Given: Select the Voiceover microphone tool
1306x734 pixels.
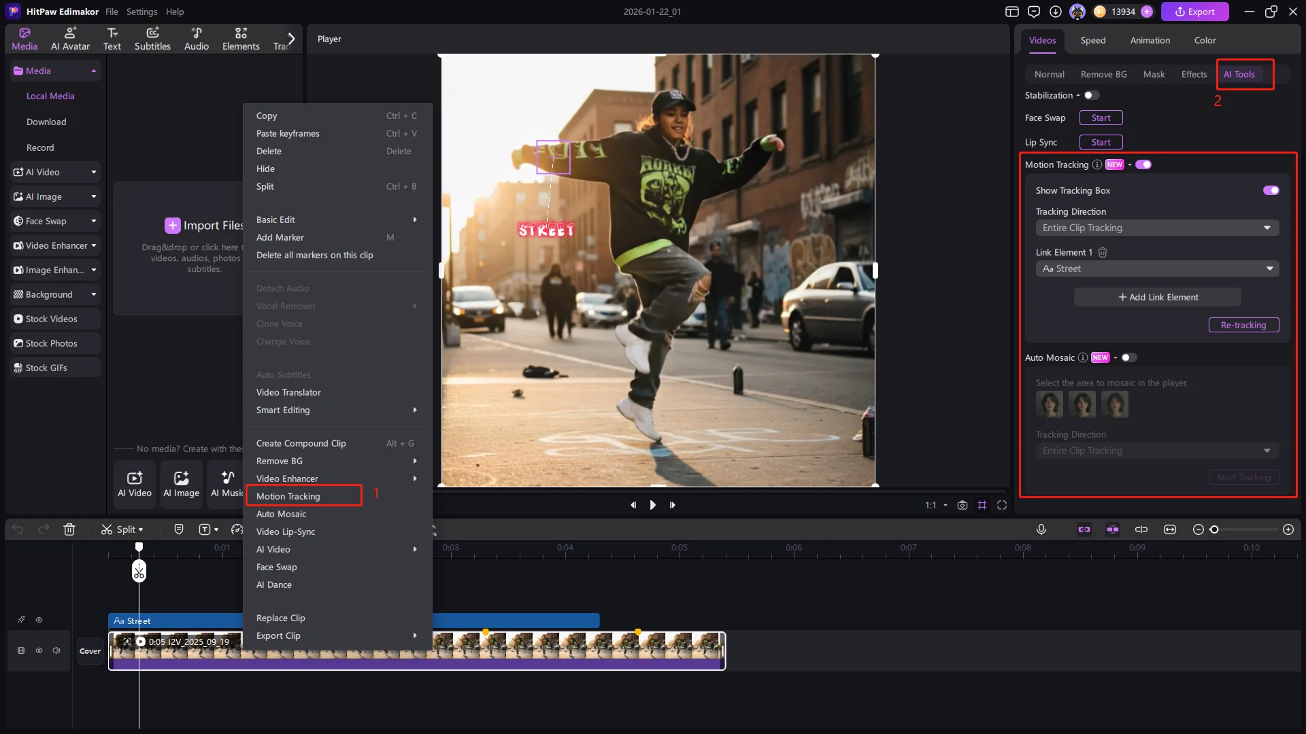Looking at the screenshot, I should (1042, 529).
